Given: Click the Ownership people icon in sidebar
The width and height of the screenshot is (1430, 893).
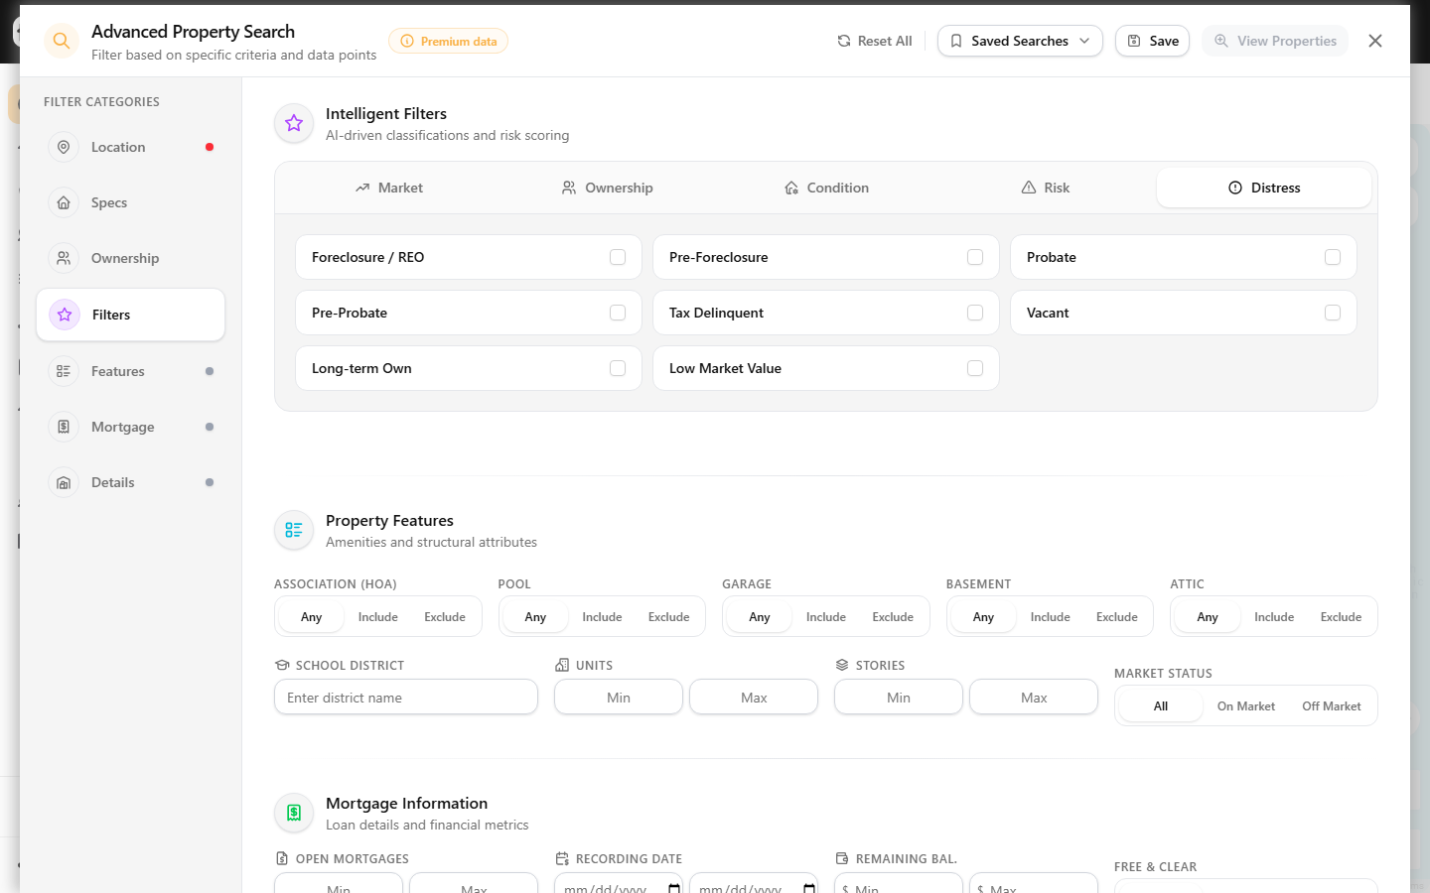Looking at the screenshot, I should (x=64, y=258).
